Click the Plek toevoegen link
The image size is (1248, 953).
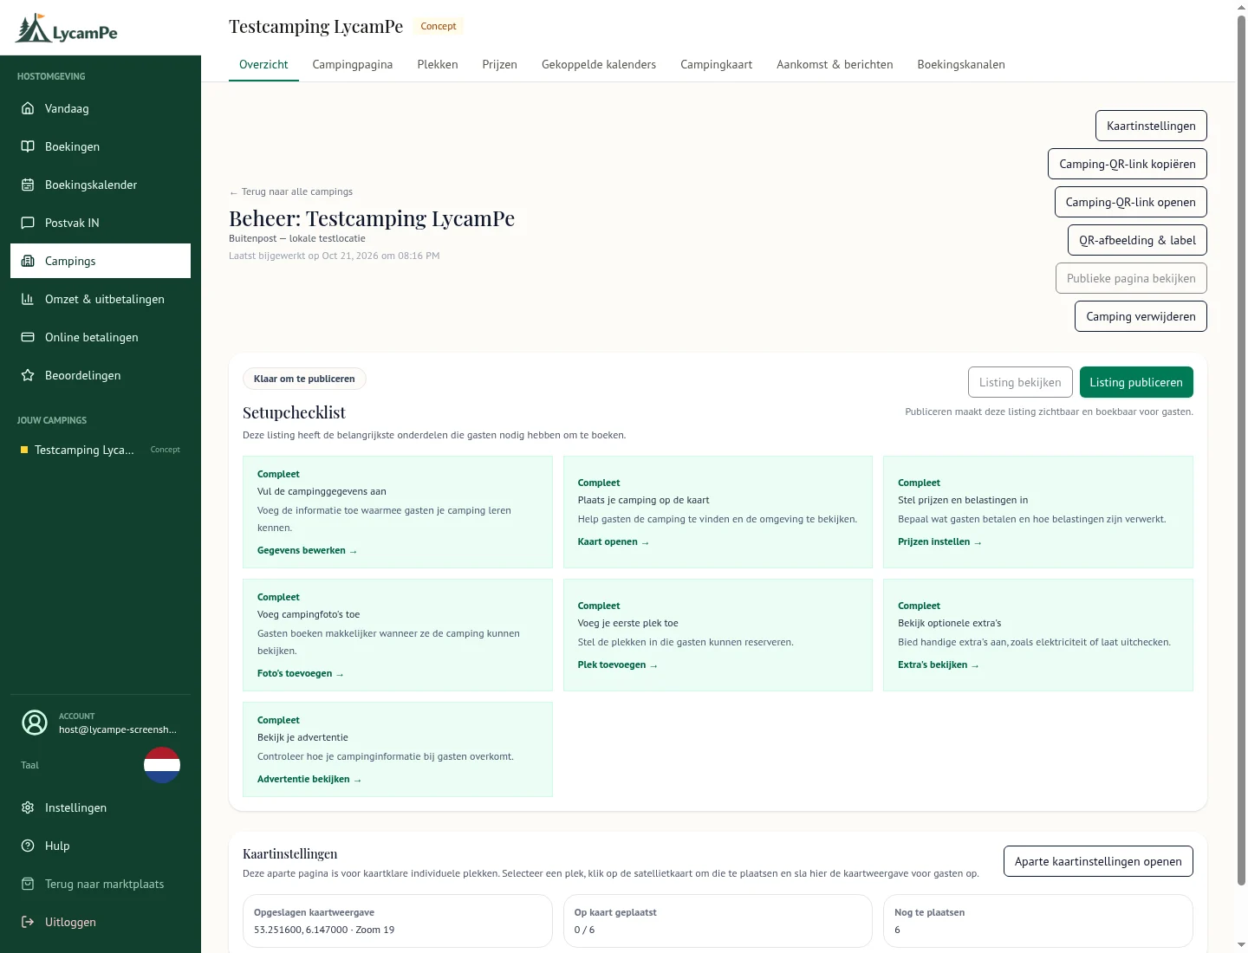(618, 665)
